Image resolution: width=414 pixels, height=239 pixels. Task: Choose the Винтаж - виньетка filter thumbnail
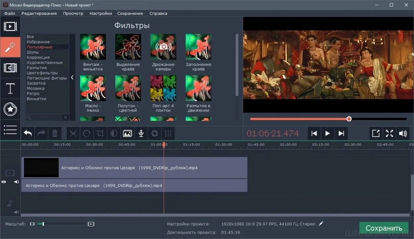[x=93, y=47]
